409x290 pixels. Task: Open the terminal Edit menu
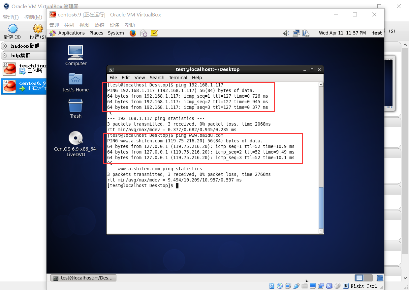(x=126, y=78)
